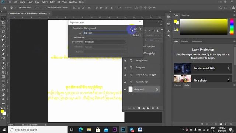This screenshot has height=133, width=236.
Task: Switch to the Swatches tab
Action: coord(185,15)
